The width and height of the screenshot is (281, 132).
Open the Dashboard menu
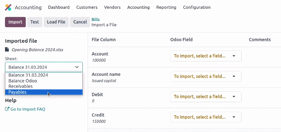(x=59, y=7)
